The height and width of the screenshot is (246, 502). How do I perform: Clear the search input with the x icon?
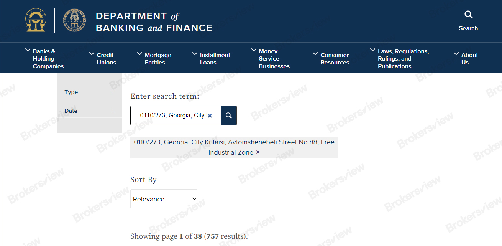pyautogui.click(x=210, y=116)
